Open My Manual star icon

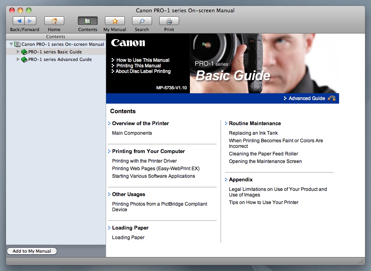click(114, 21)
